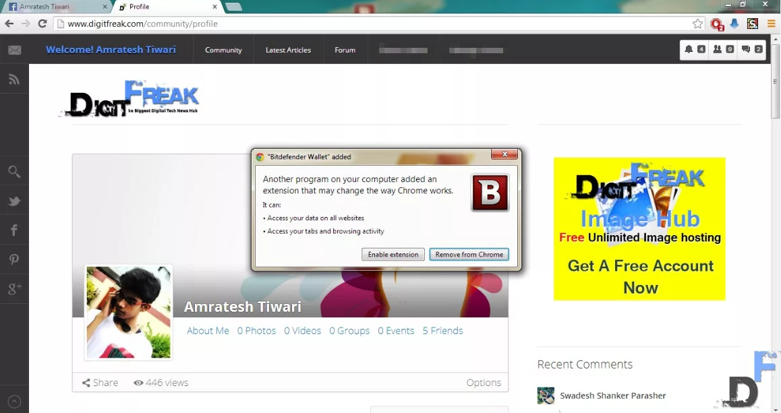Click the blue download arrow extension icon
781x413 pixels.
[734, 24]
